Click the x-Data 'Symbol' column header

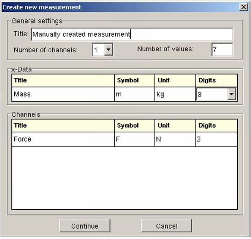134,81
